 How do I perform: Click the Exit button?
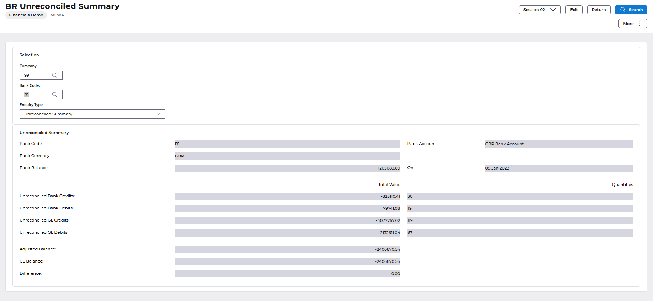coord(574,10)
